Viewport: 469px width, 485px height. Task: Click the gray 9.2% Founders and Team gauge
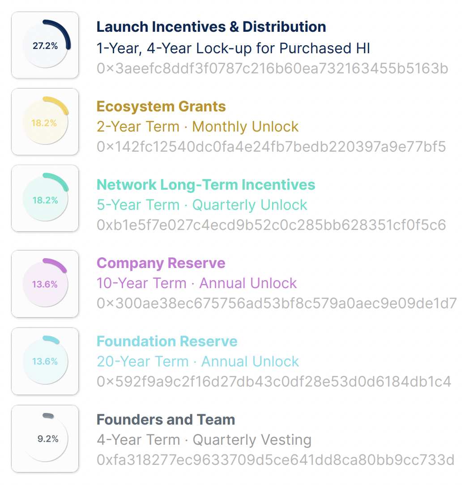click(45, 438)
